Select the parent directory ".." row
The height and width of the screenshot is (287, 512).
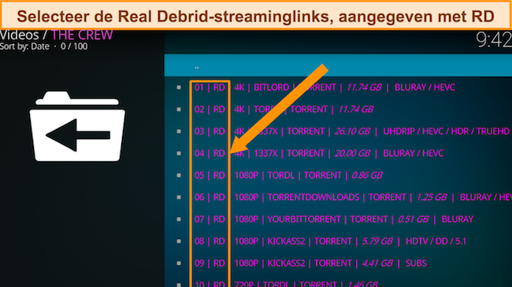[338, 65]
